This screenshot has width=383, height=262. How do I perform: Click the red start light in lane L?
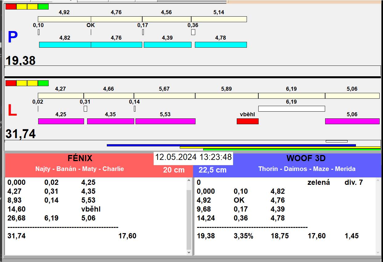click(11, 83)
